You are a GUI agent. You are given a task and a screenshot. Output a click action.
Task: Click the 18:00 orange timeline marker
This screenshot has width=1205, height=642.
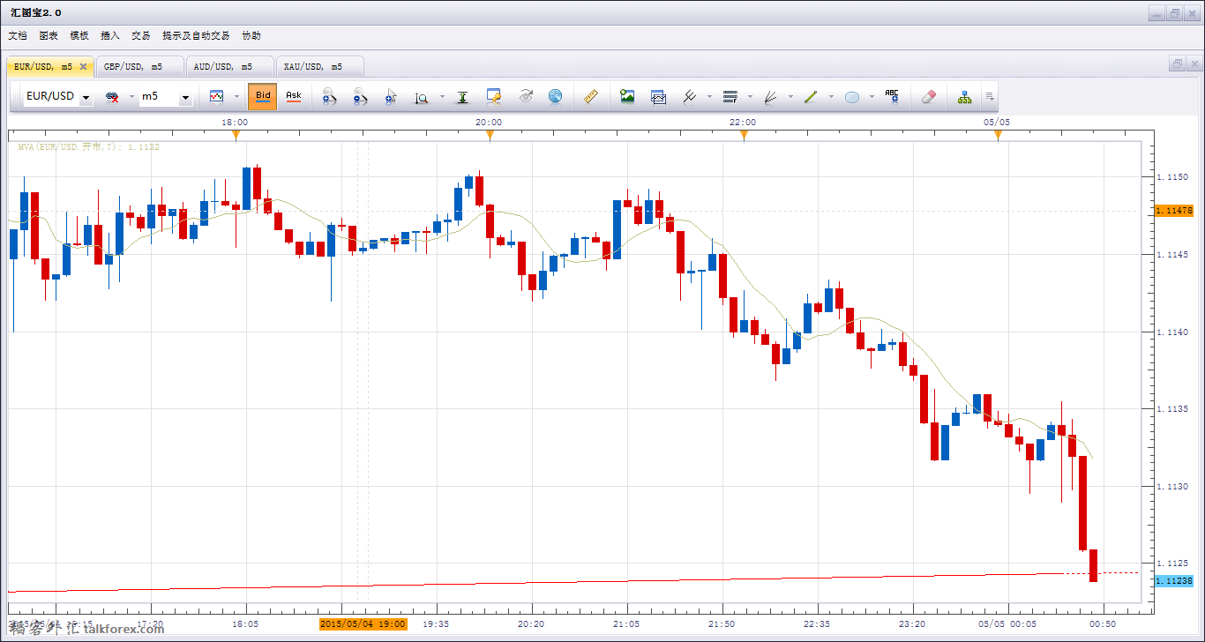236,134
